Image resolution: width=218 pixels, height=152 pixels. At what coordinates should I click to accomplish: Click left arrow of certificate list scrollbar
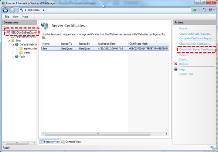pos(43,134)
